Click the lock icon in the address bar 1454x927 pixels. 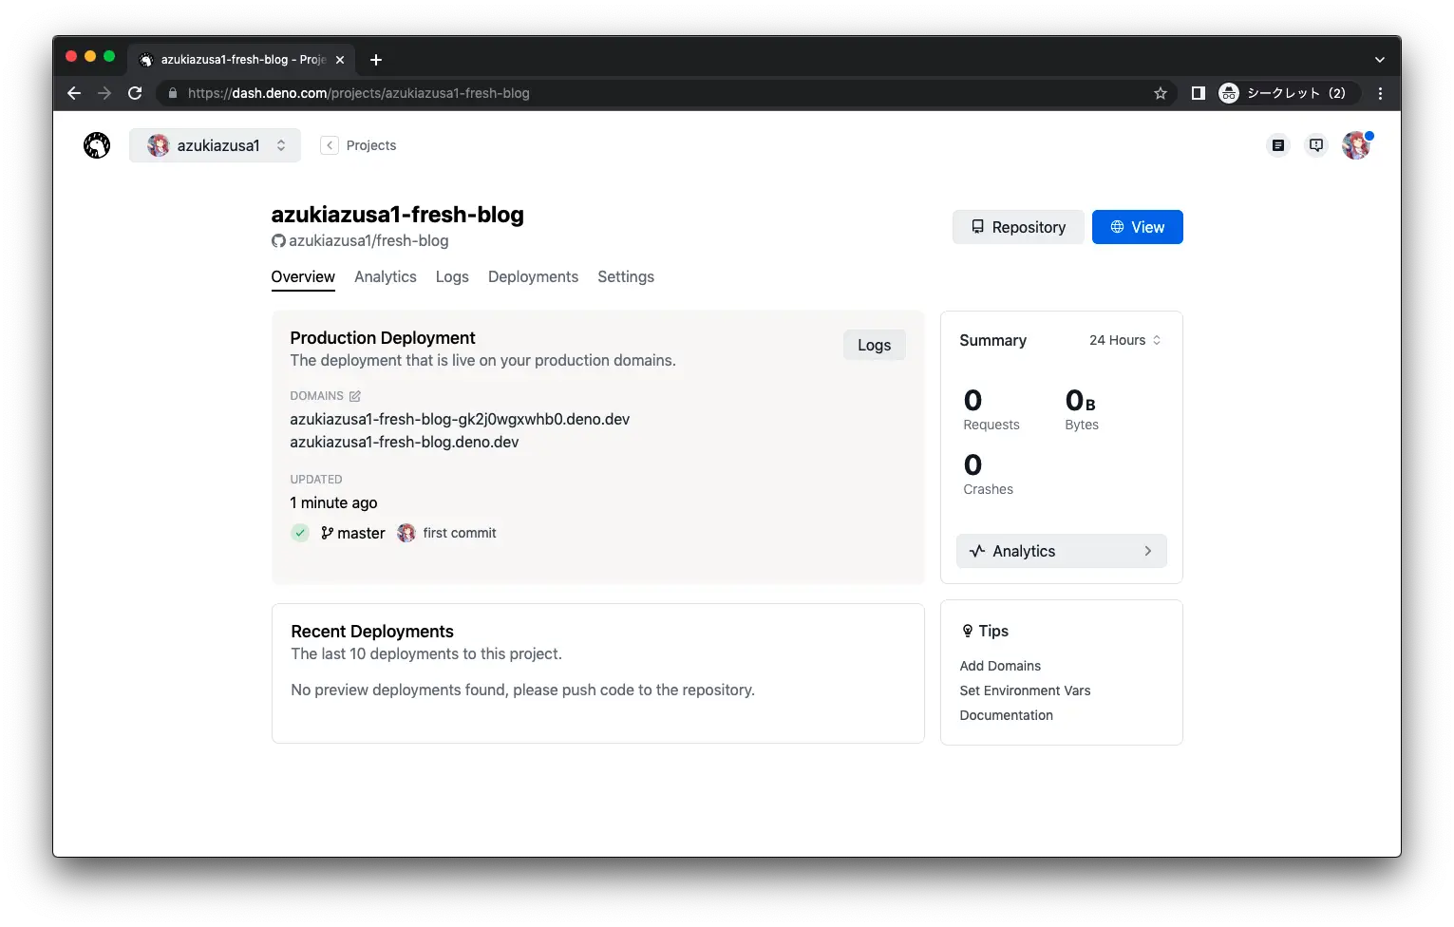point(173,93)
